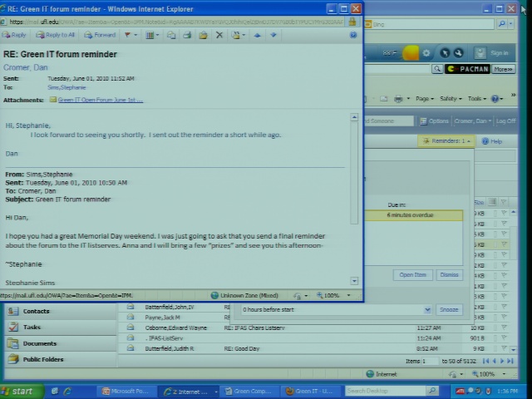Click the move to folder icon
The image size is (532, 399).
click(203, 35)
